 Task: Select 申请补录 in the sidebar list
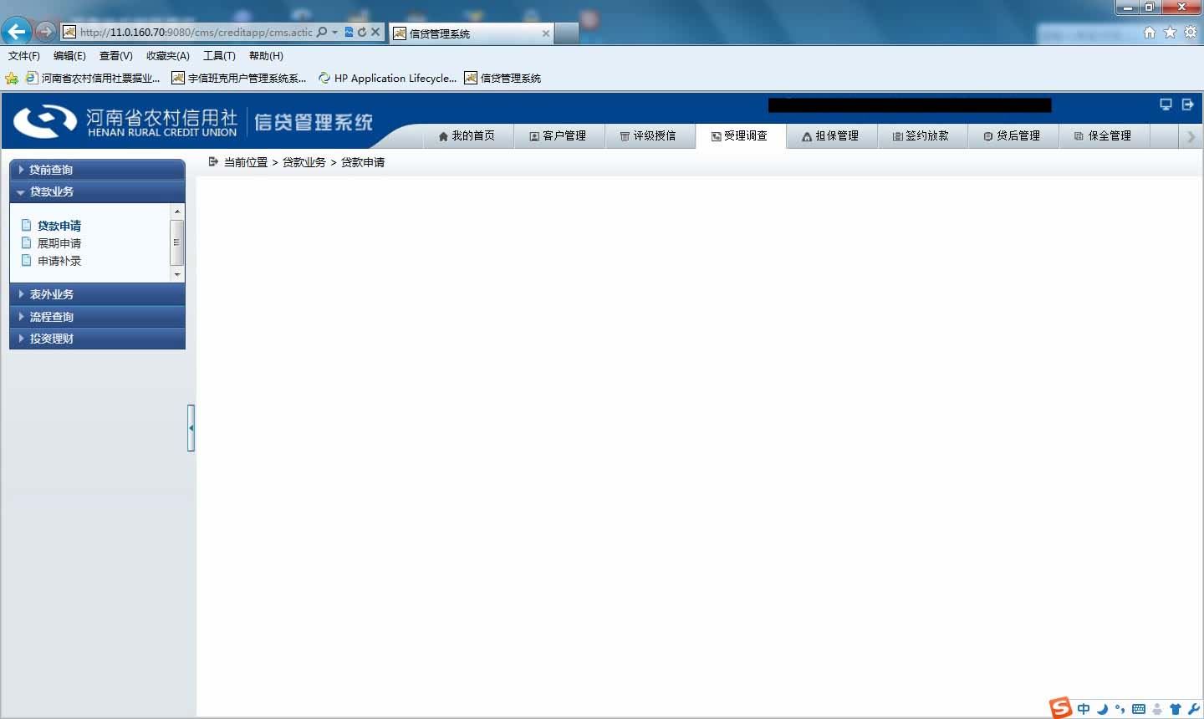tap(59, 261)
